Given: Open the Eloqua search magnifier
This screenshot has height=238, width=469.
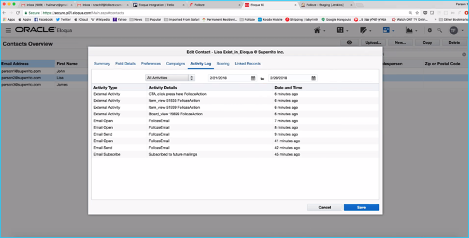Looking at the screenshot, I should (439, 30).
